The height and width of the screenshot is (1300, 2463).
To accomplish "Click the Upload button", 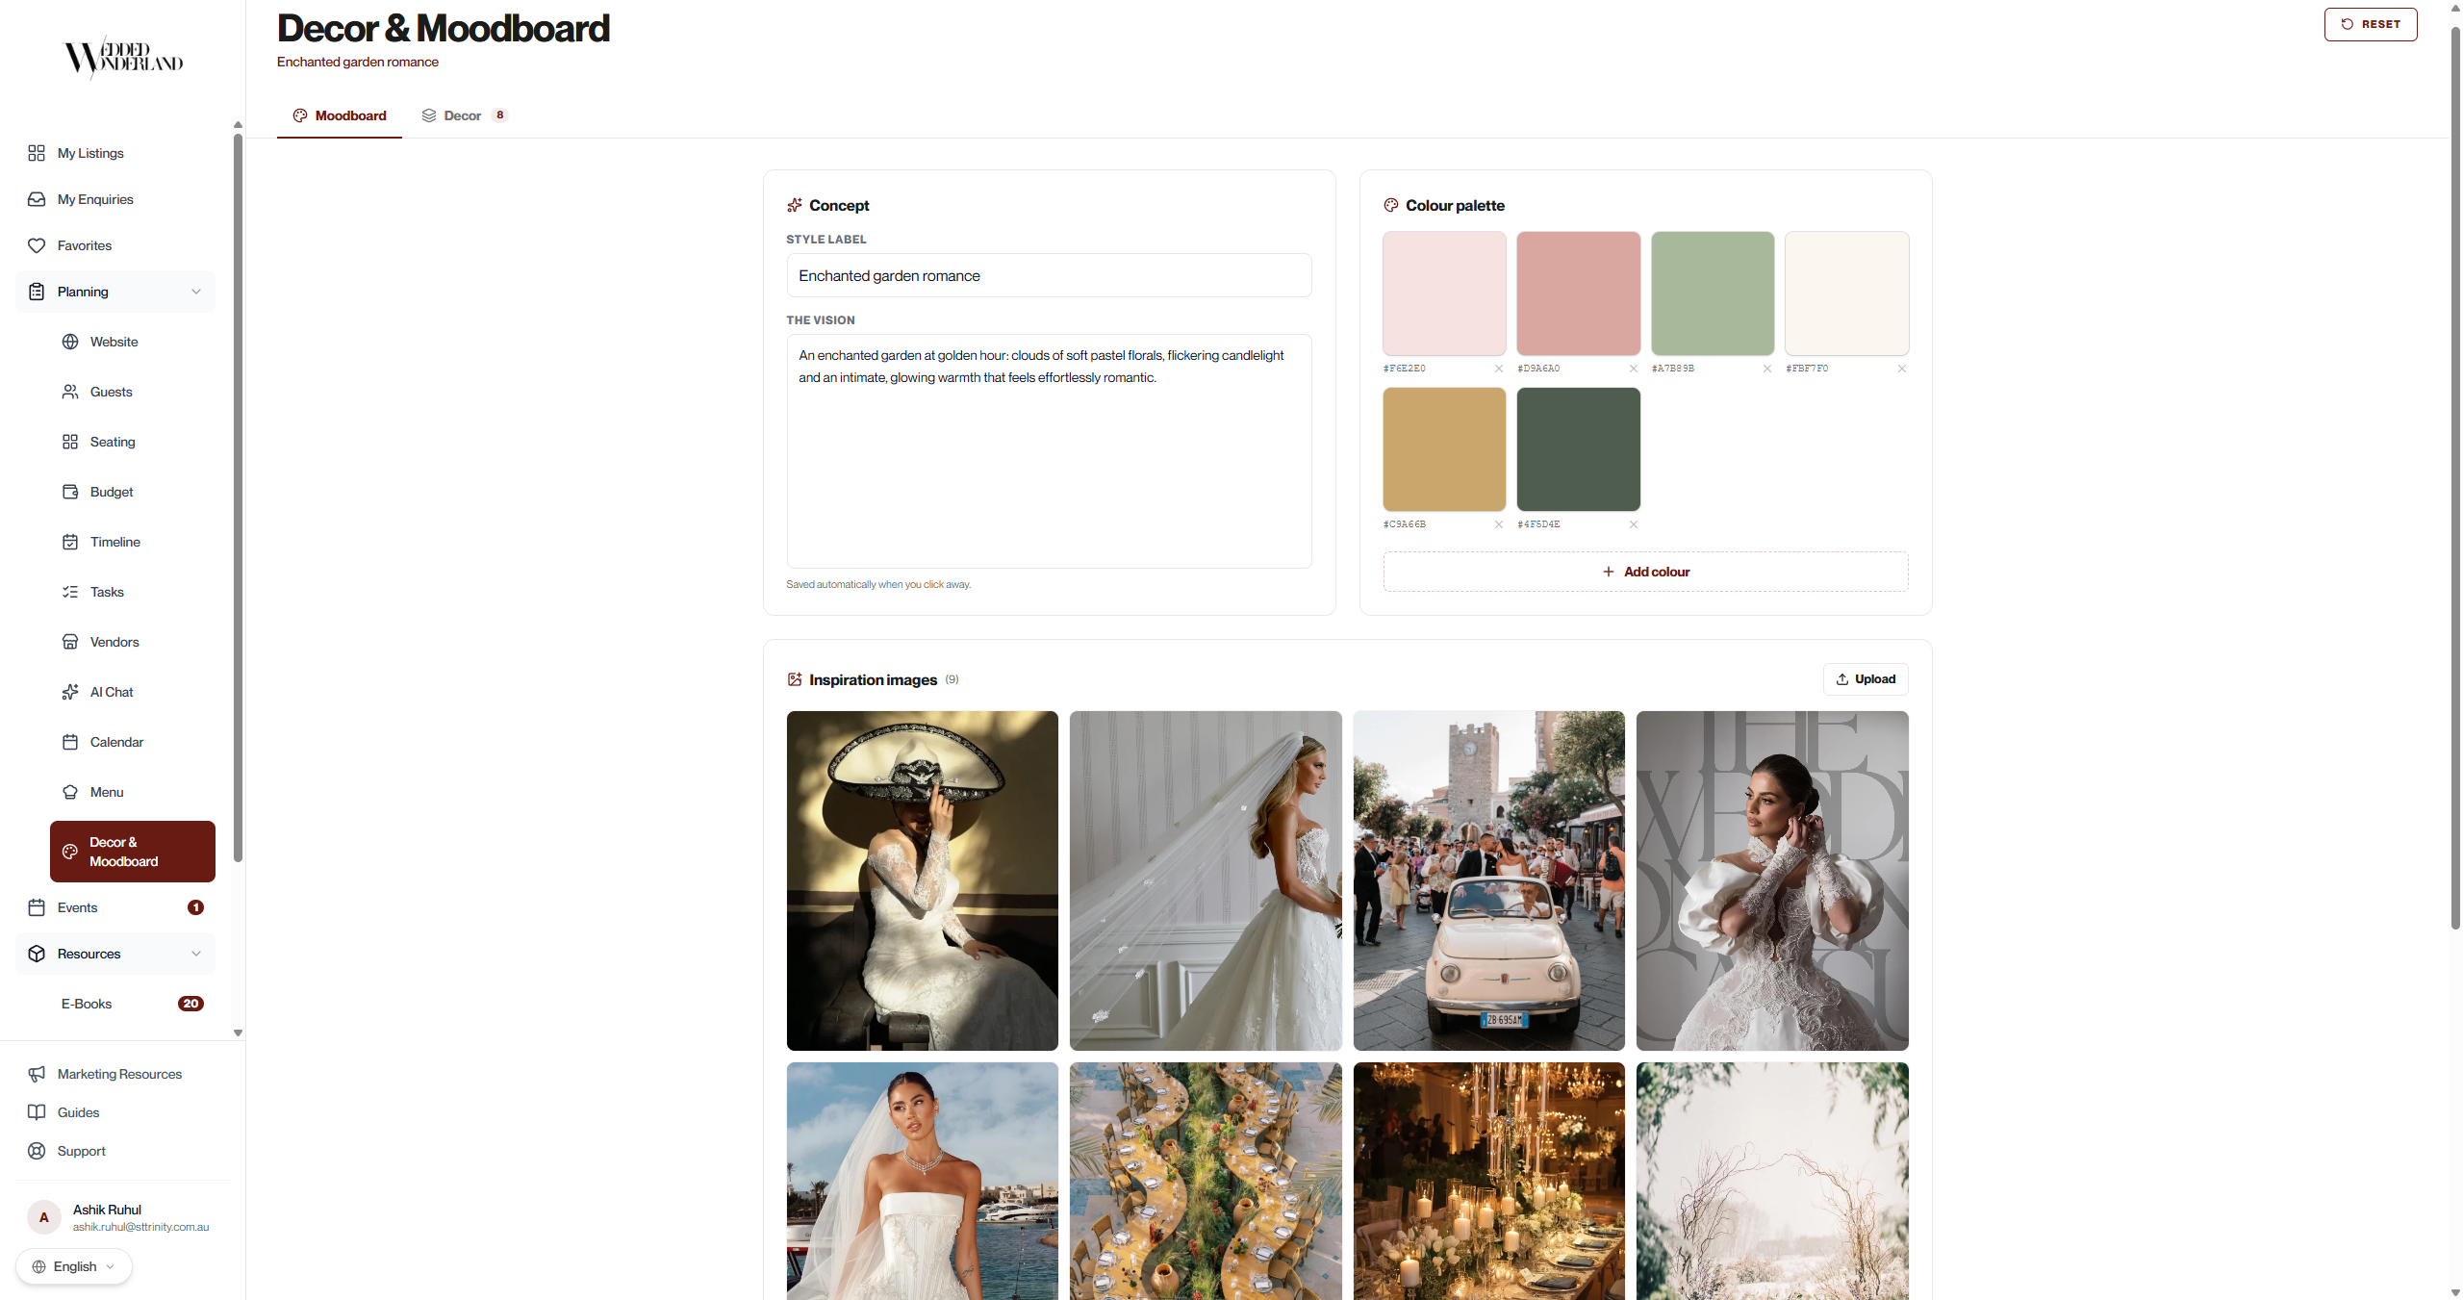I will (x=1866, y=679).
